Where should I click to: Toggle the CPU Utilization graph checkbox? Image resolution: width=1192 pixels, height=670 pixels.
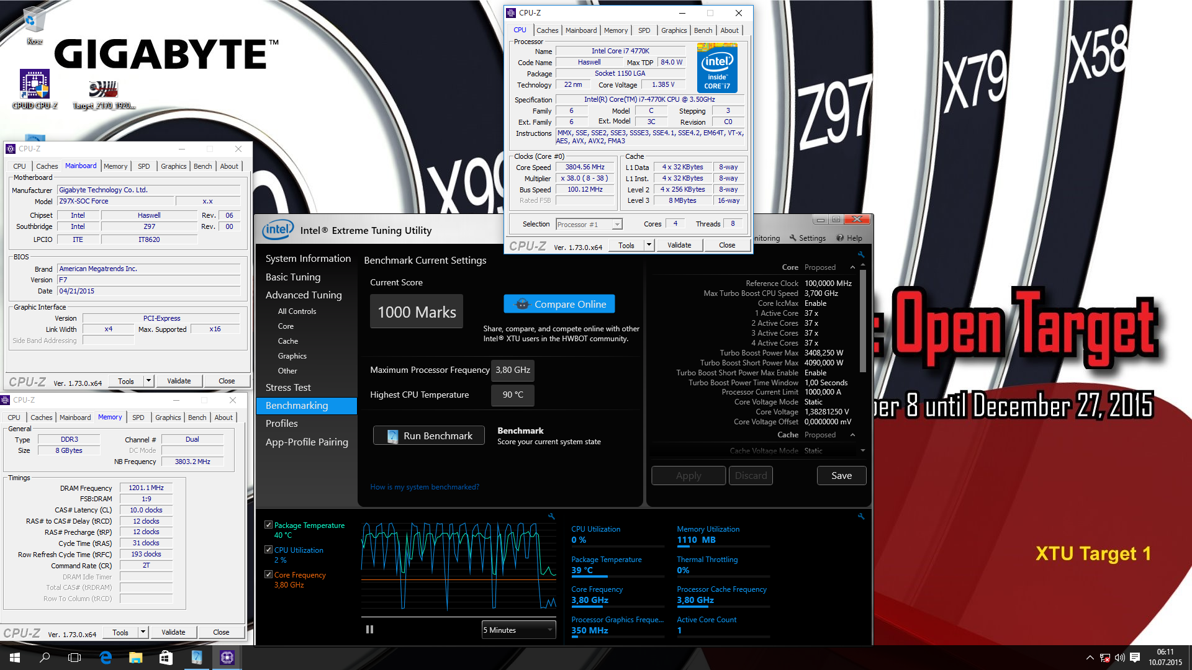(x=268, y=550)
